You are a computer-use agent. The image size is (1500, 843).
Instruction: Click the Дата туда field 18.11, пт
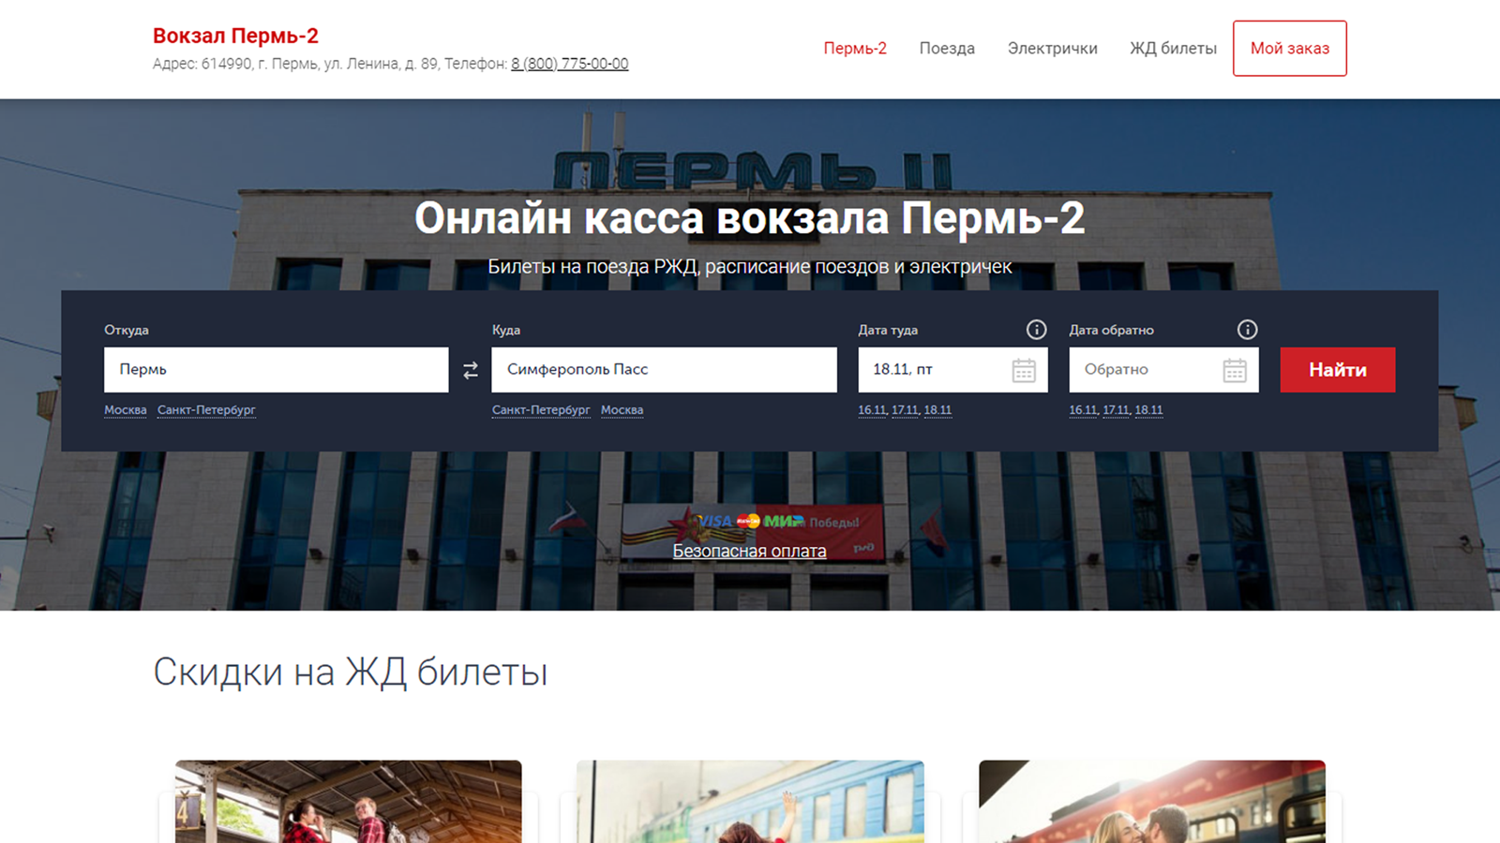point(952,370)
